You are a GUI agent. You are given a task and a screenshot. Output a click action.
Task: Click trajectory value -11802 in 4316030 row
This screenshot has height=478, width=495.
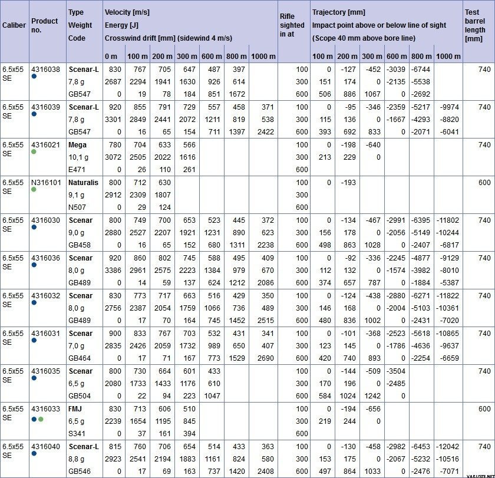(448, 220)
